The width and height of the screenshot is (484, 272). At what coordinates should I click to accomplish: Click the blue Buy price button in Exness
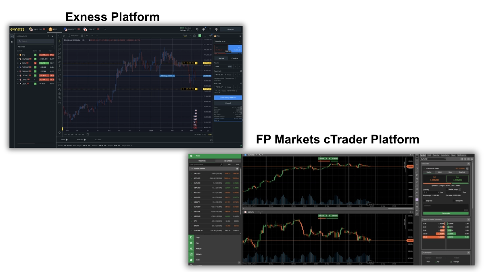tap(235, 49)
